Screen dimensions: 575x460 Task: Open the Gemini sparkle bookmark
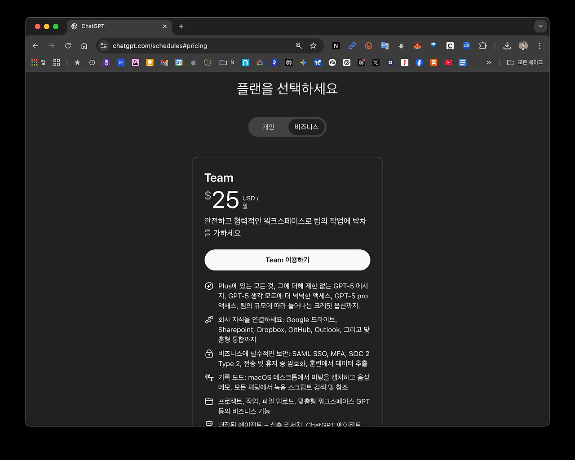(303, 63)
